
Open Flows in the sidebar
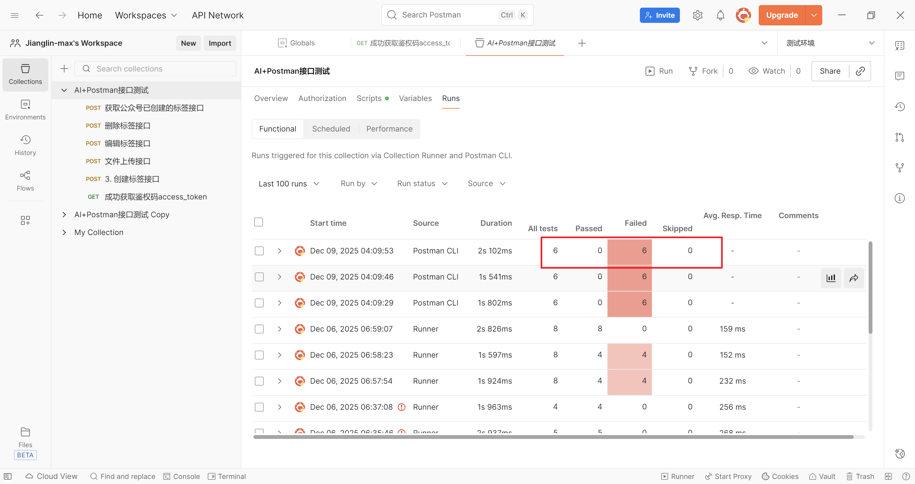[x=25, y=181]
